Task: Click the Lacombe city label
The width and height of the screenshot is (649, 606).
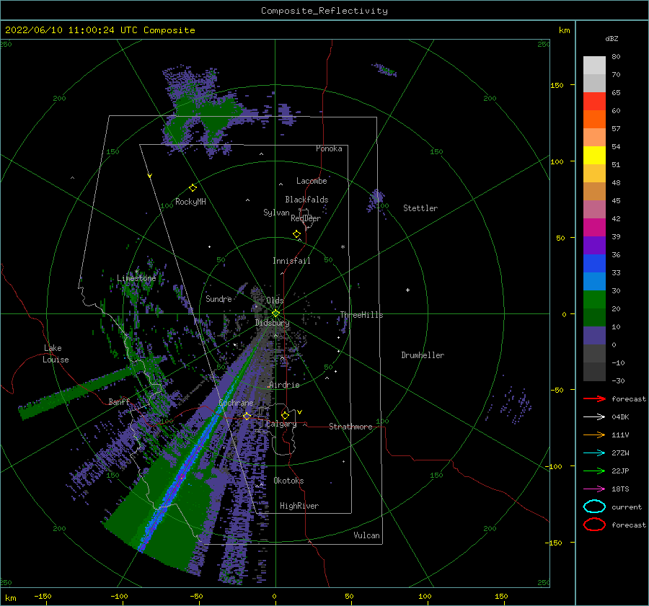Action: (312, 181)
